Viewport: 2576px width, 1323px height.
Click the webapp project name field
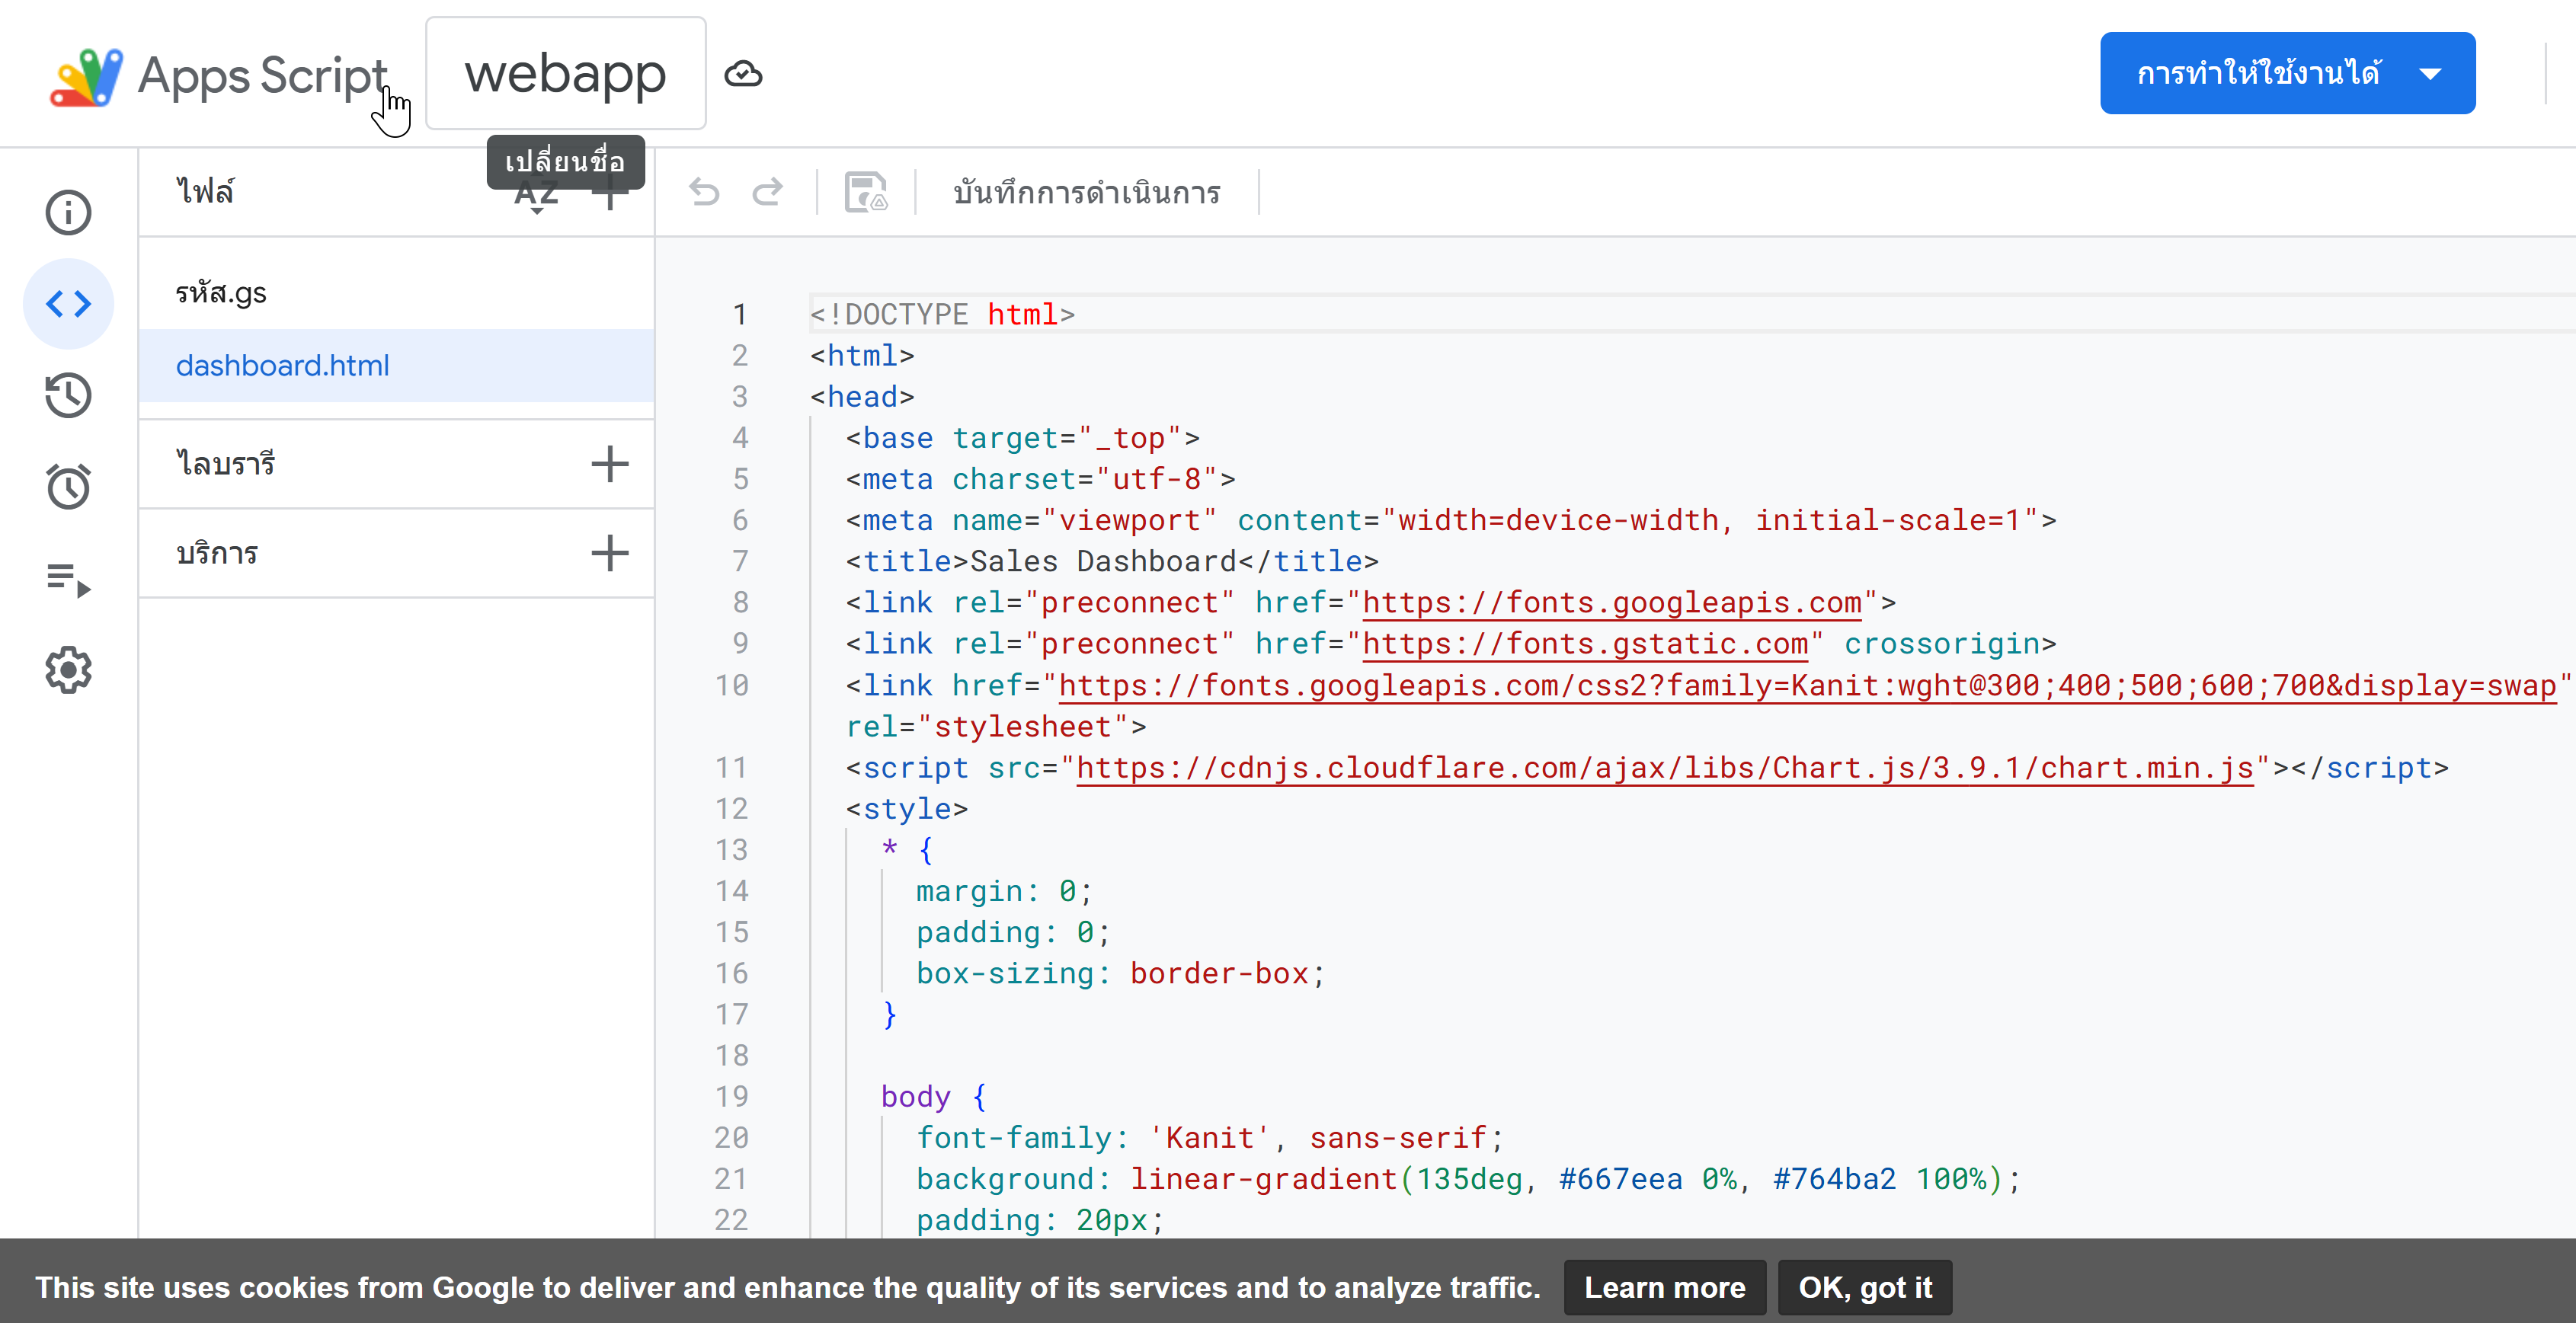[565, 74]
